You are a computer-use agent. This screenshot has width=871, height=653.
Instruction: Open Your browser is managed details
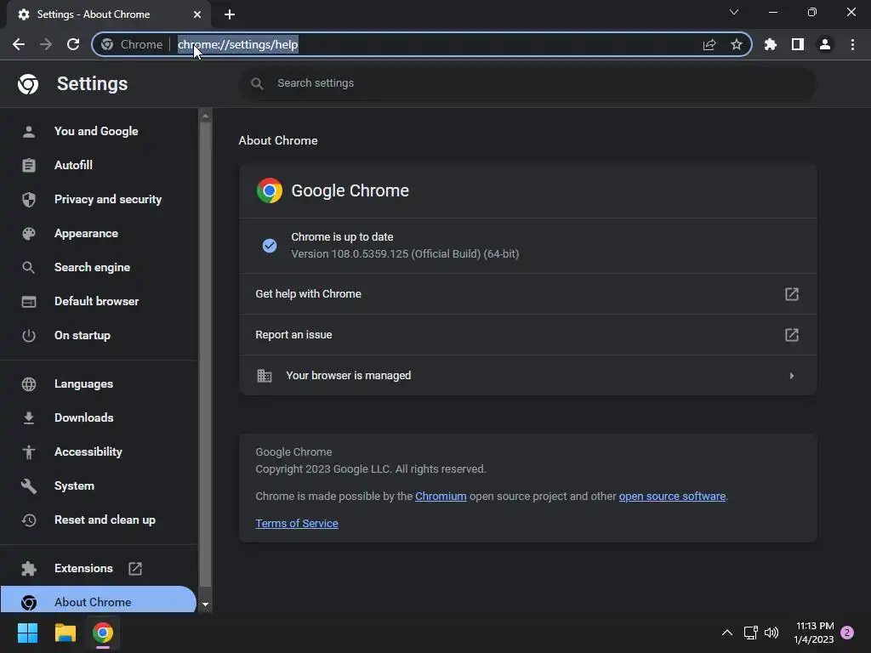click(527, 375)
